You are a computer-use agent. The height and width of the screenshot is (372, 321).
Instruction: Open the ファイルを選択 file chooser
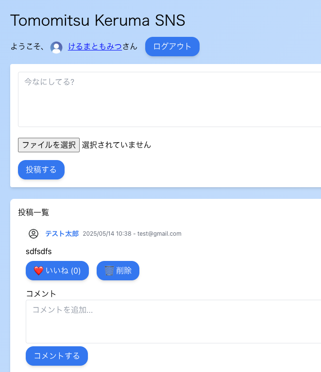[49, 145]
